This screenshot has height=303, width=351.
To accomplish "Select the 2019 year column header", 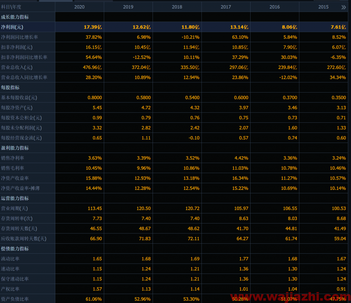I will point(128,7).
